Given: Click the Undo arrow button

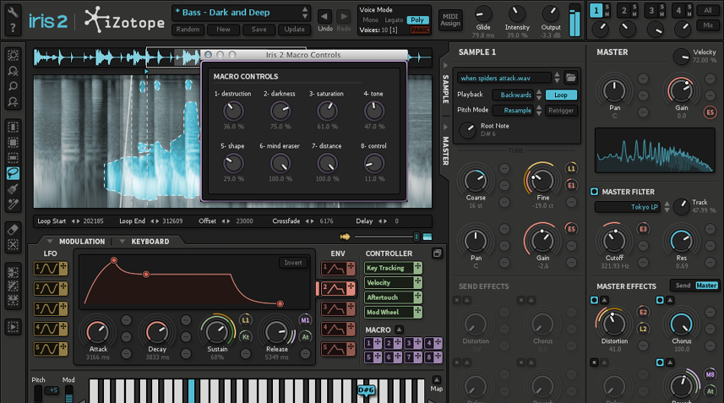Looking at the screenshot, I should [x=324, y=17].
